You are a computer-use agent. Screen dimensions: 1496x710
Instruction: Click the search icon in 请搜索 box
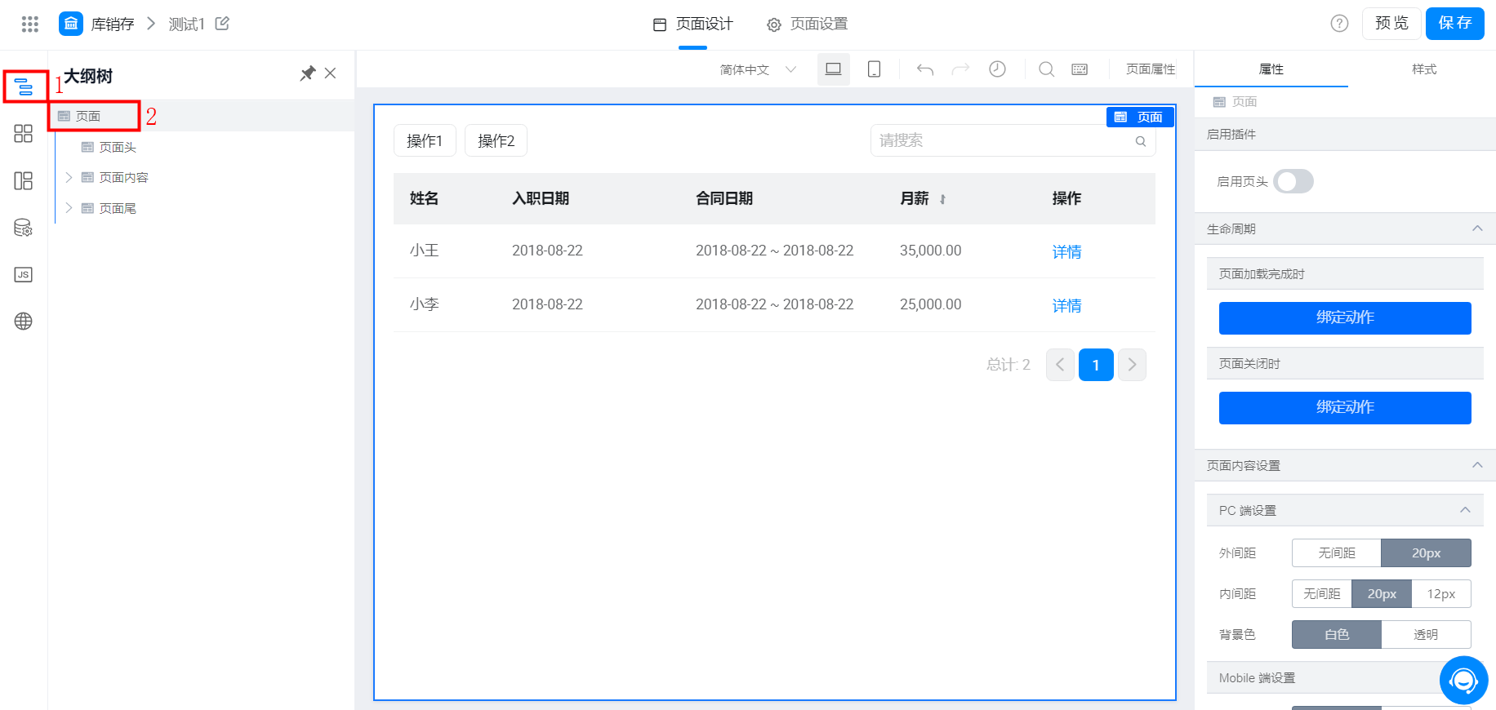1141,141
